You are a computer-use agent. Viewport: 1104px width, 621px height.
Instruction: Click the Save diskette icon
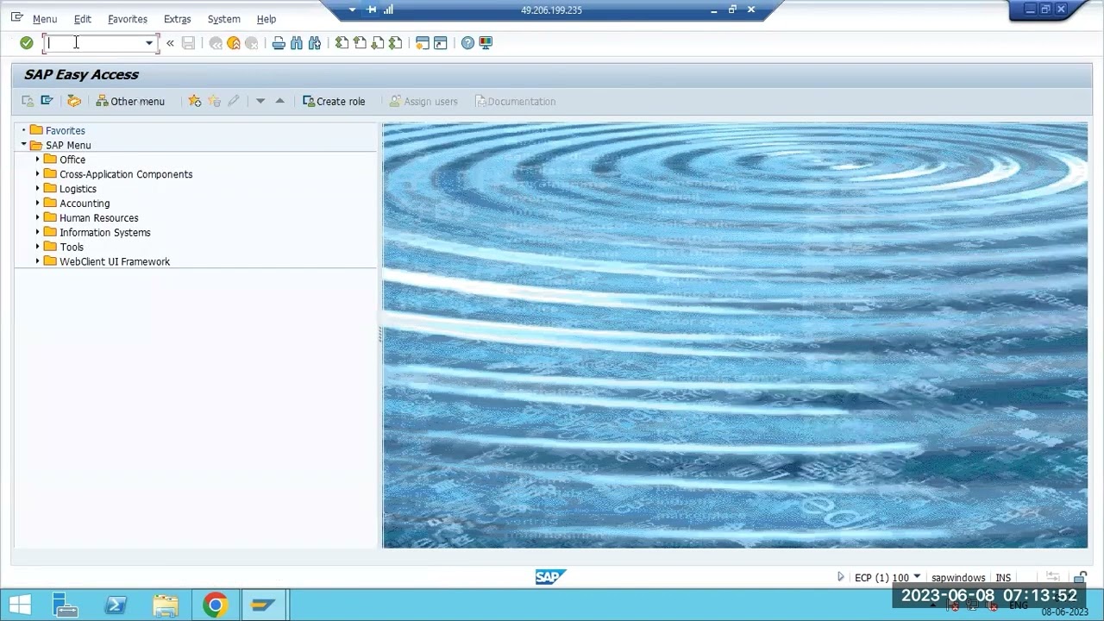188,42
